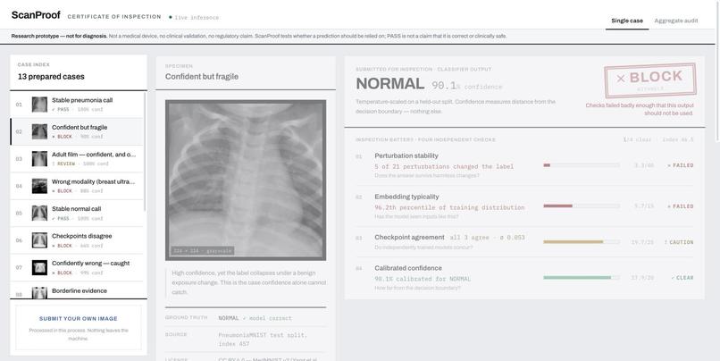Image resolution: width=720 pixels, height=361 pixels.
Task: Click the FAILED status on Perturbation stability
Action: (680, 165)
